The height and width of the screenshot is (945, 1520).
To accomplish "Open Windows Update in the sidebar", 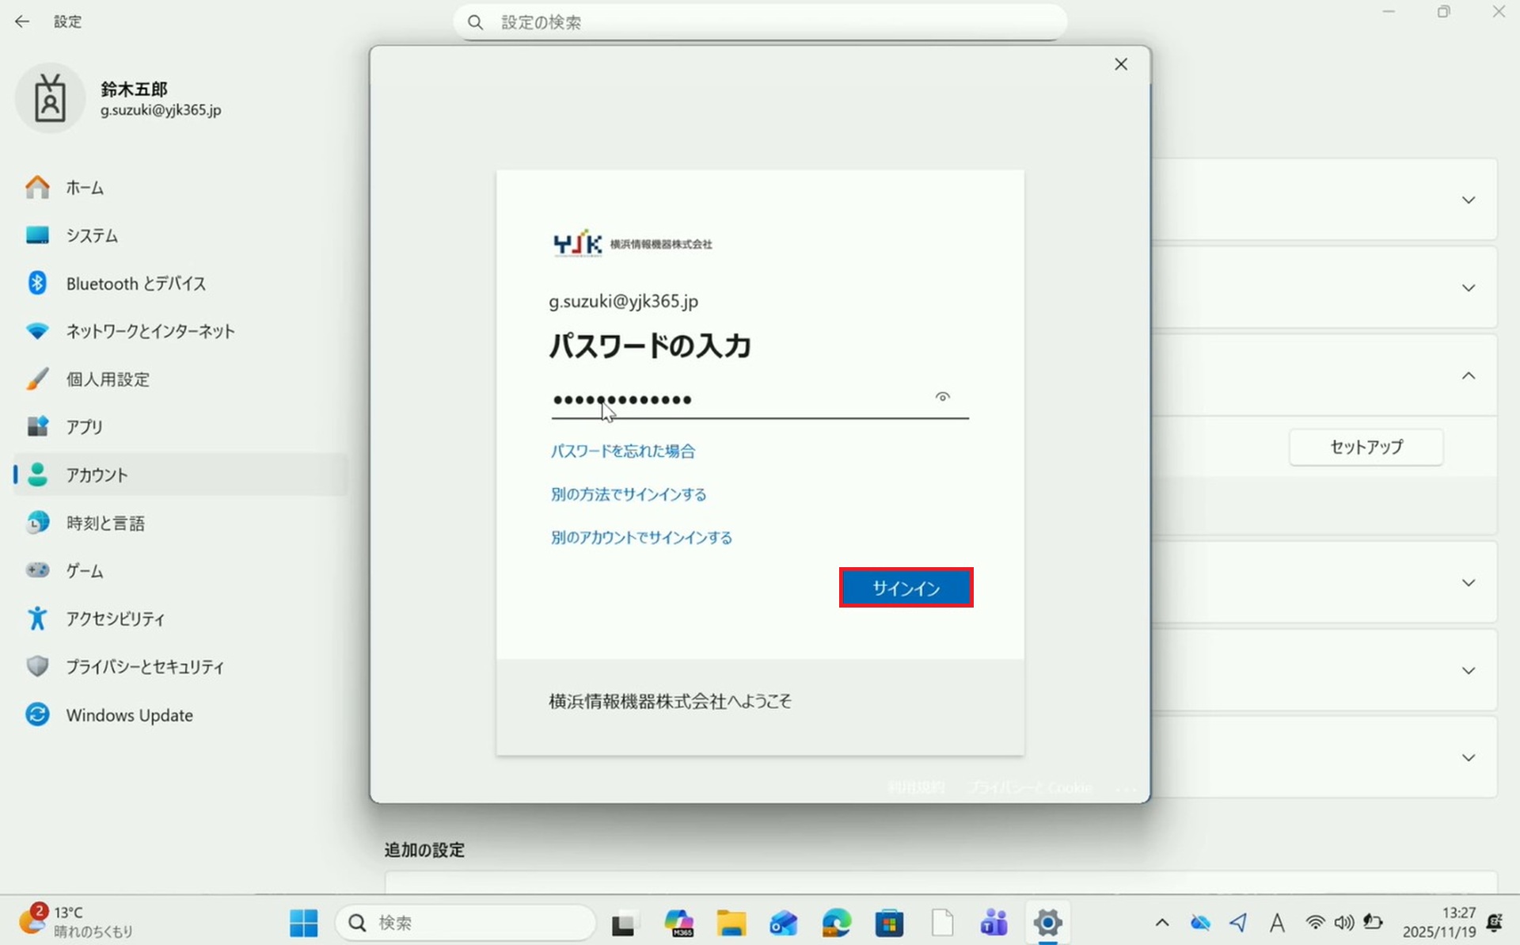I will click(129, 714).
